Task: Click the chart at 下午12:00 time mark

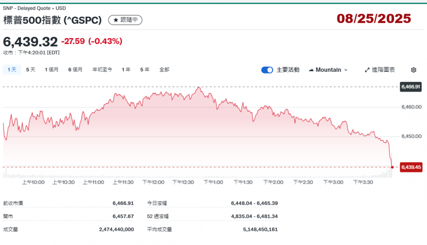Action: point(153,128)
